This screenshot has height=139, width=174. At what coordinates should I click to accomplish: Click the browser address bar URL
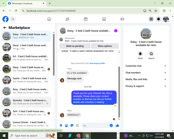click(51, 11)
